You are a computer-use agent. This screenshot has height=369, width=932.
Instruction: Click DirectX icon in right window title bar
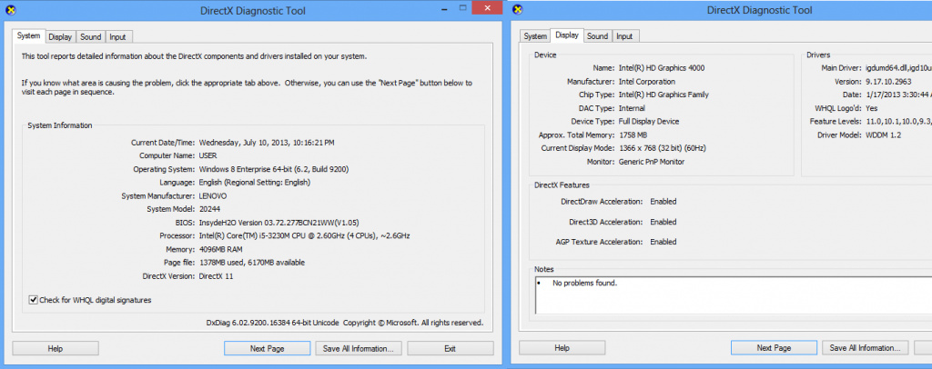coord(518,9)
